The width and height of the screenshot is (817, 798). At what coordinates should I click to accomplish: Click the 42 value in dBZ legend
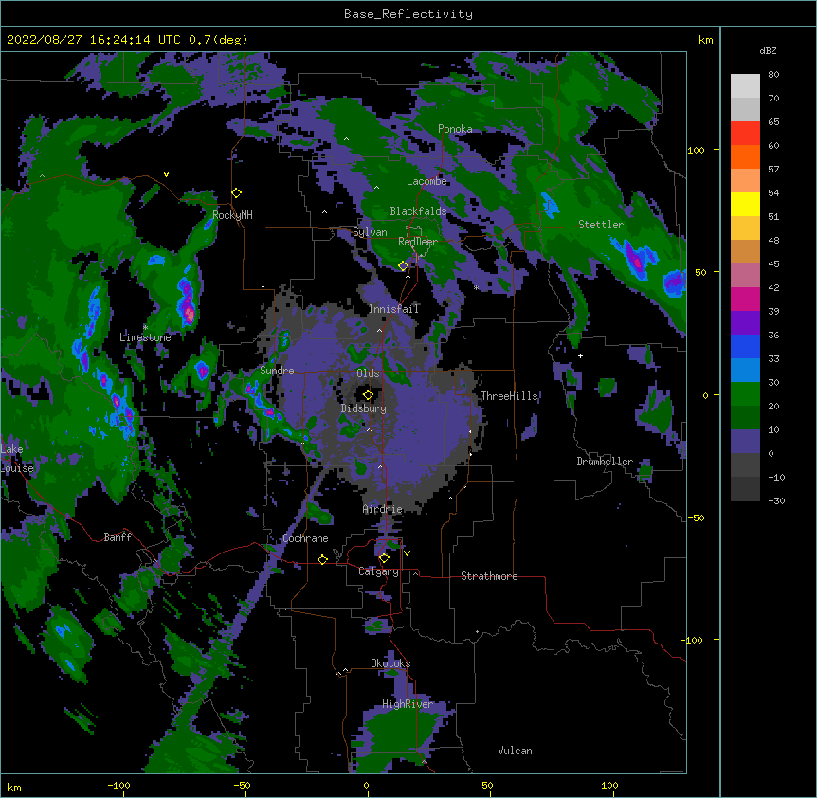pos(773,287)
